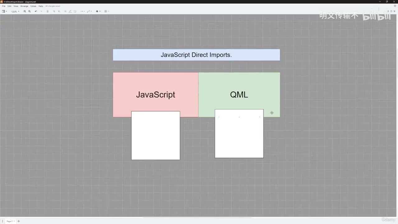
Task: Open the table insert dropdown
Action: point(107,11)
